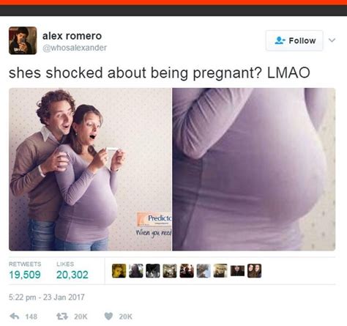The width and height of the screenshot is (347, 326).
Task: Follow alex romero's account
Action: click(294, 40)
